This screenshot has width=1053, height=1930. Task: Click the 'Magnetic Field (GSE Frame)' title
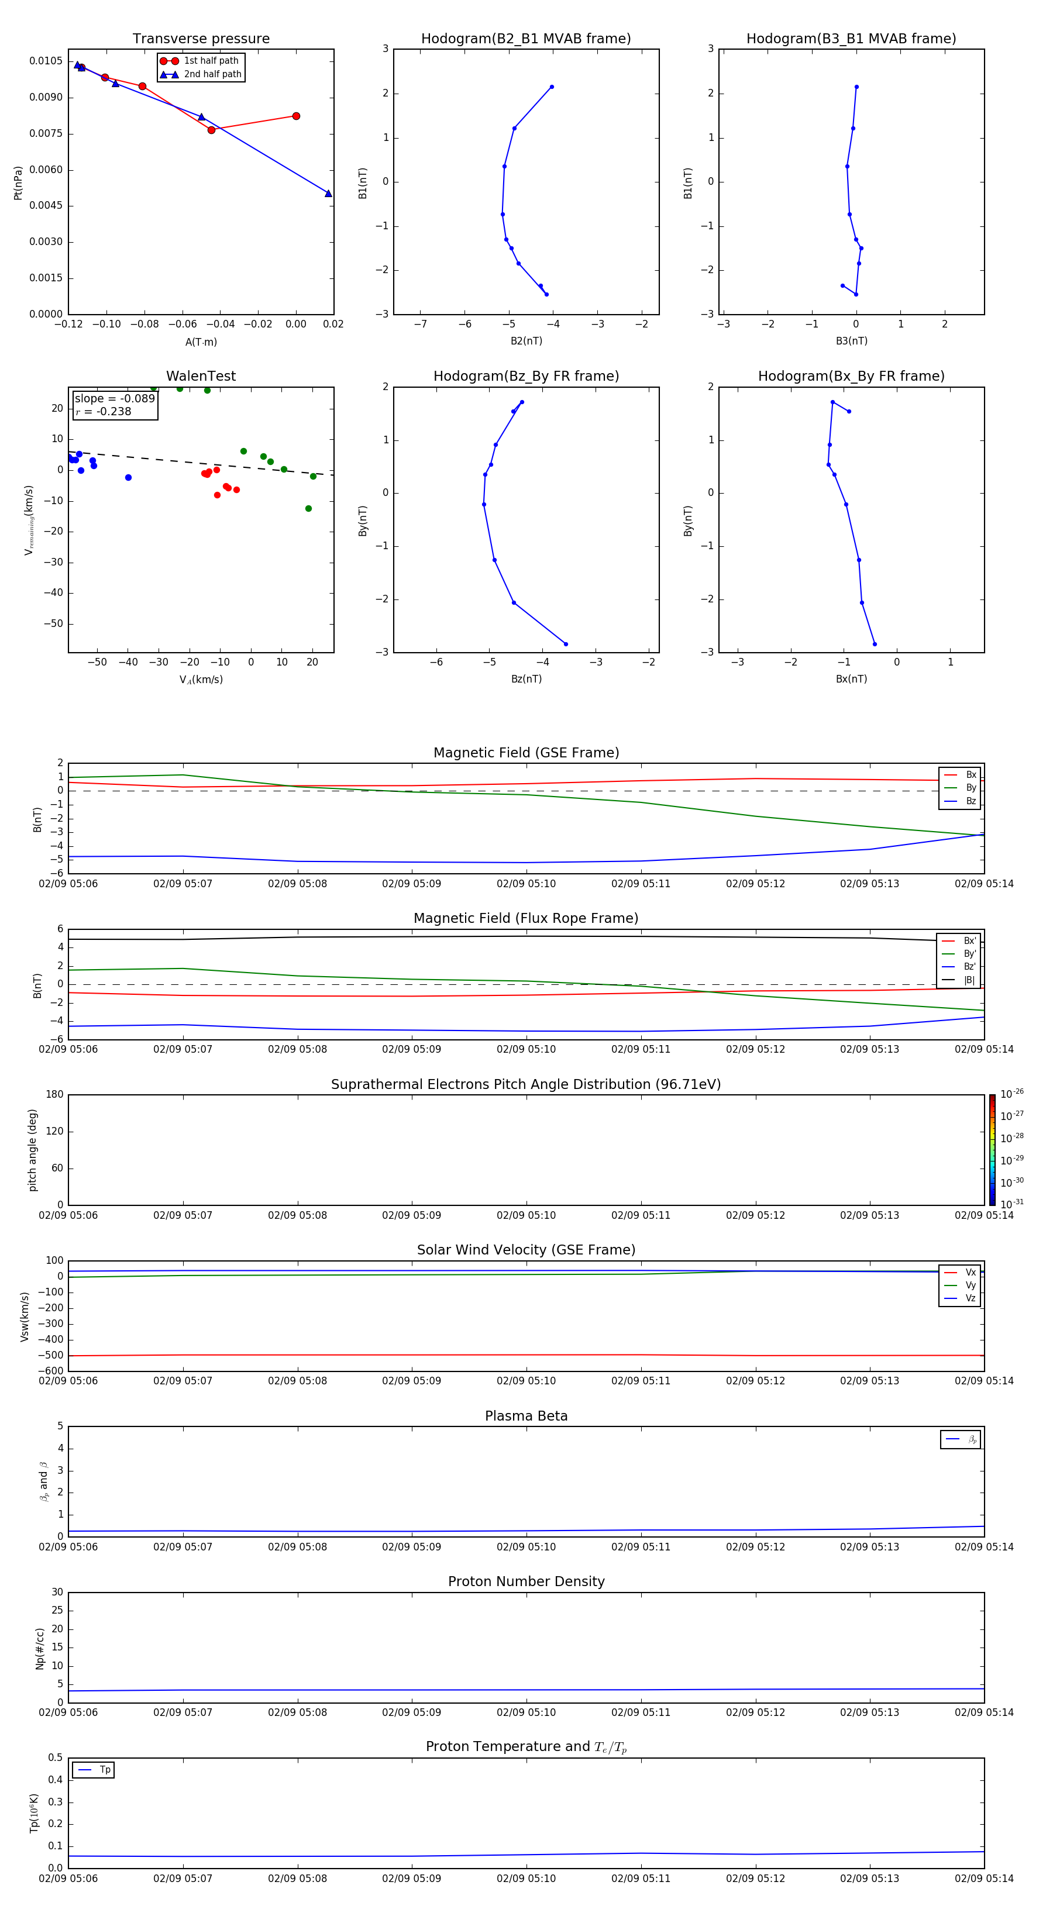(x=526, y=753)
